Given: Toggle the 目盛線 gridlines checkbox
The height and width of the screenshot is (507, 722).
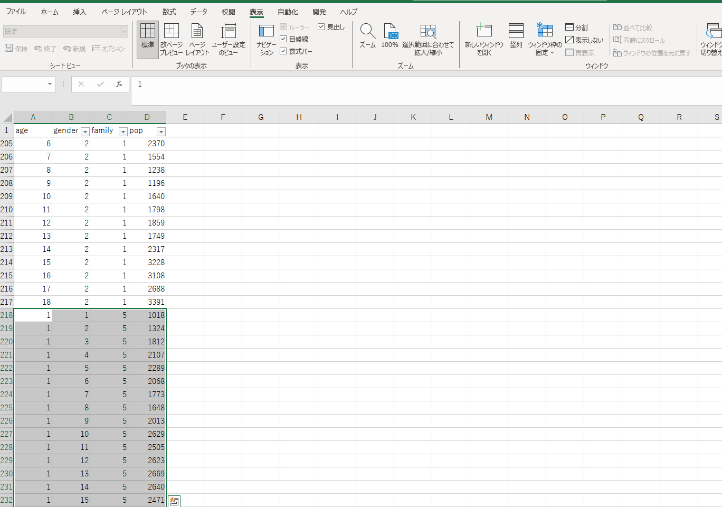Looking at the screenshot, I should coord(283,39).
